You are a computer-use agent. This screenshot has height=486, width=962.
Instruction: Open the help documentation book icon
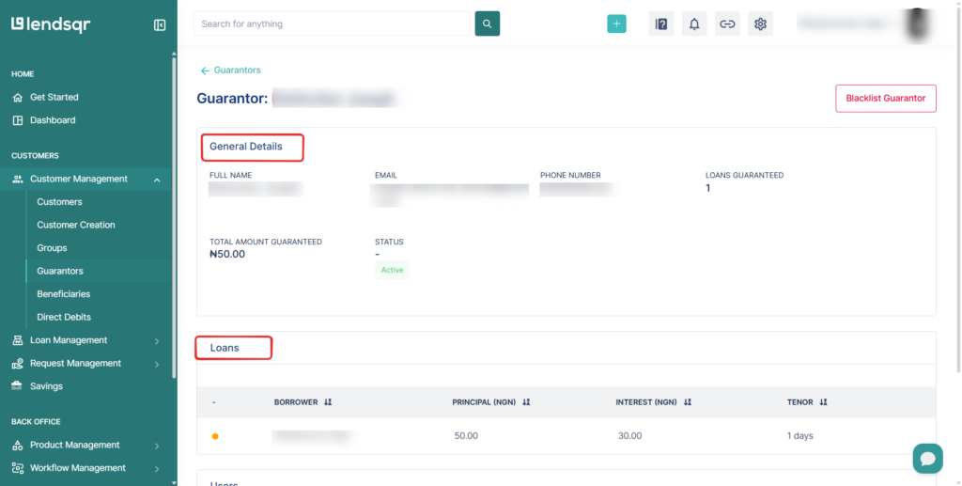point(661,24)
